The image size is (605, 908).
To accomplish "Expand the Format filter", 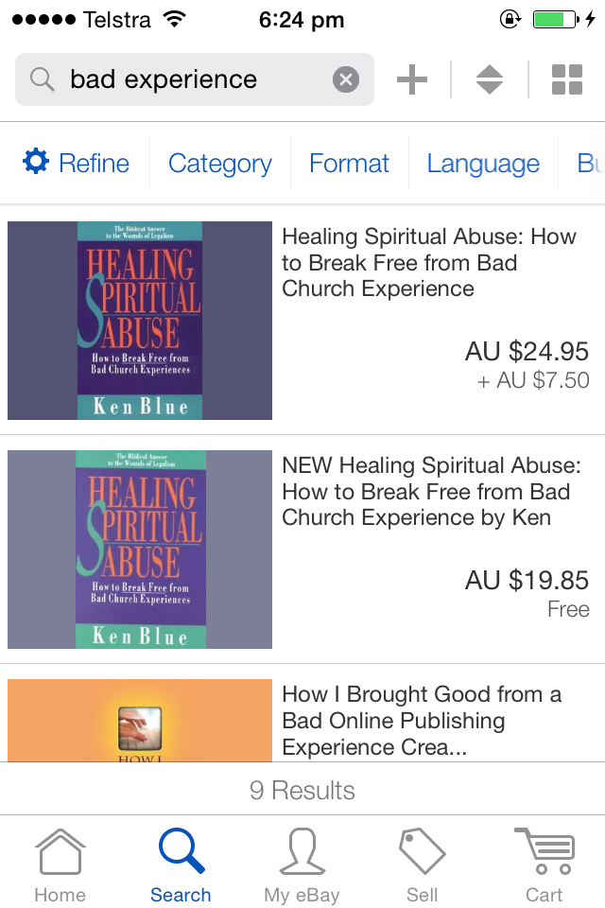I will [349, 163].
